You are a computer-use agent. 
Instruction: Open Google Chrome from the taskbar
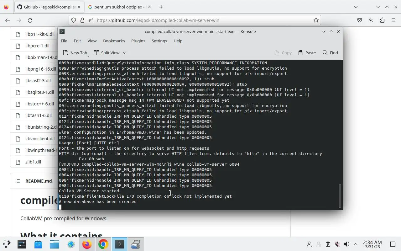click(x=103, y=244)
